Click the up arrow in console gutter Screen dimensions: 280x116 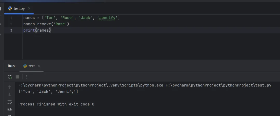(x=10, y=87)
